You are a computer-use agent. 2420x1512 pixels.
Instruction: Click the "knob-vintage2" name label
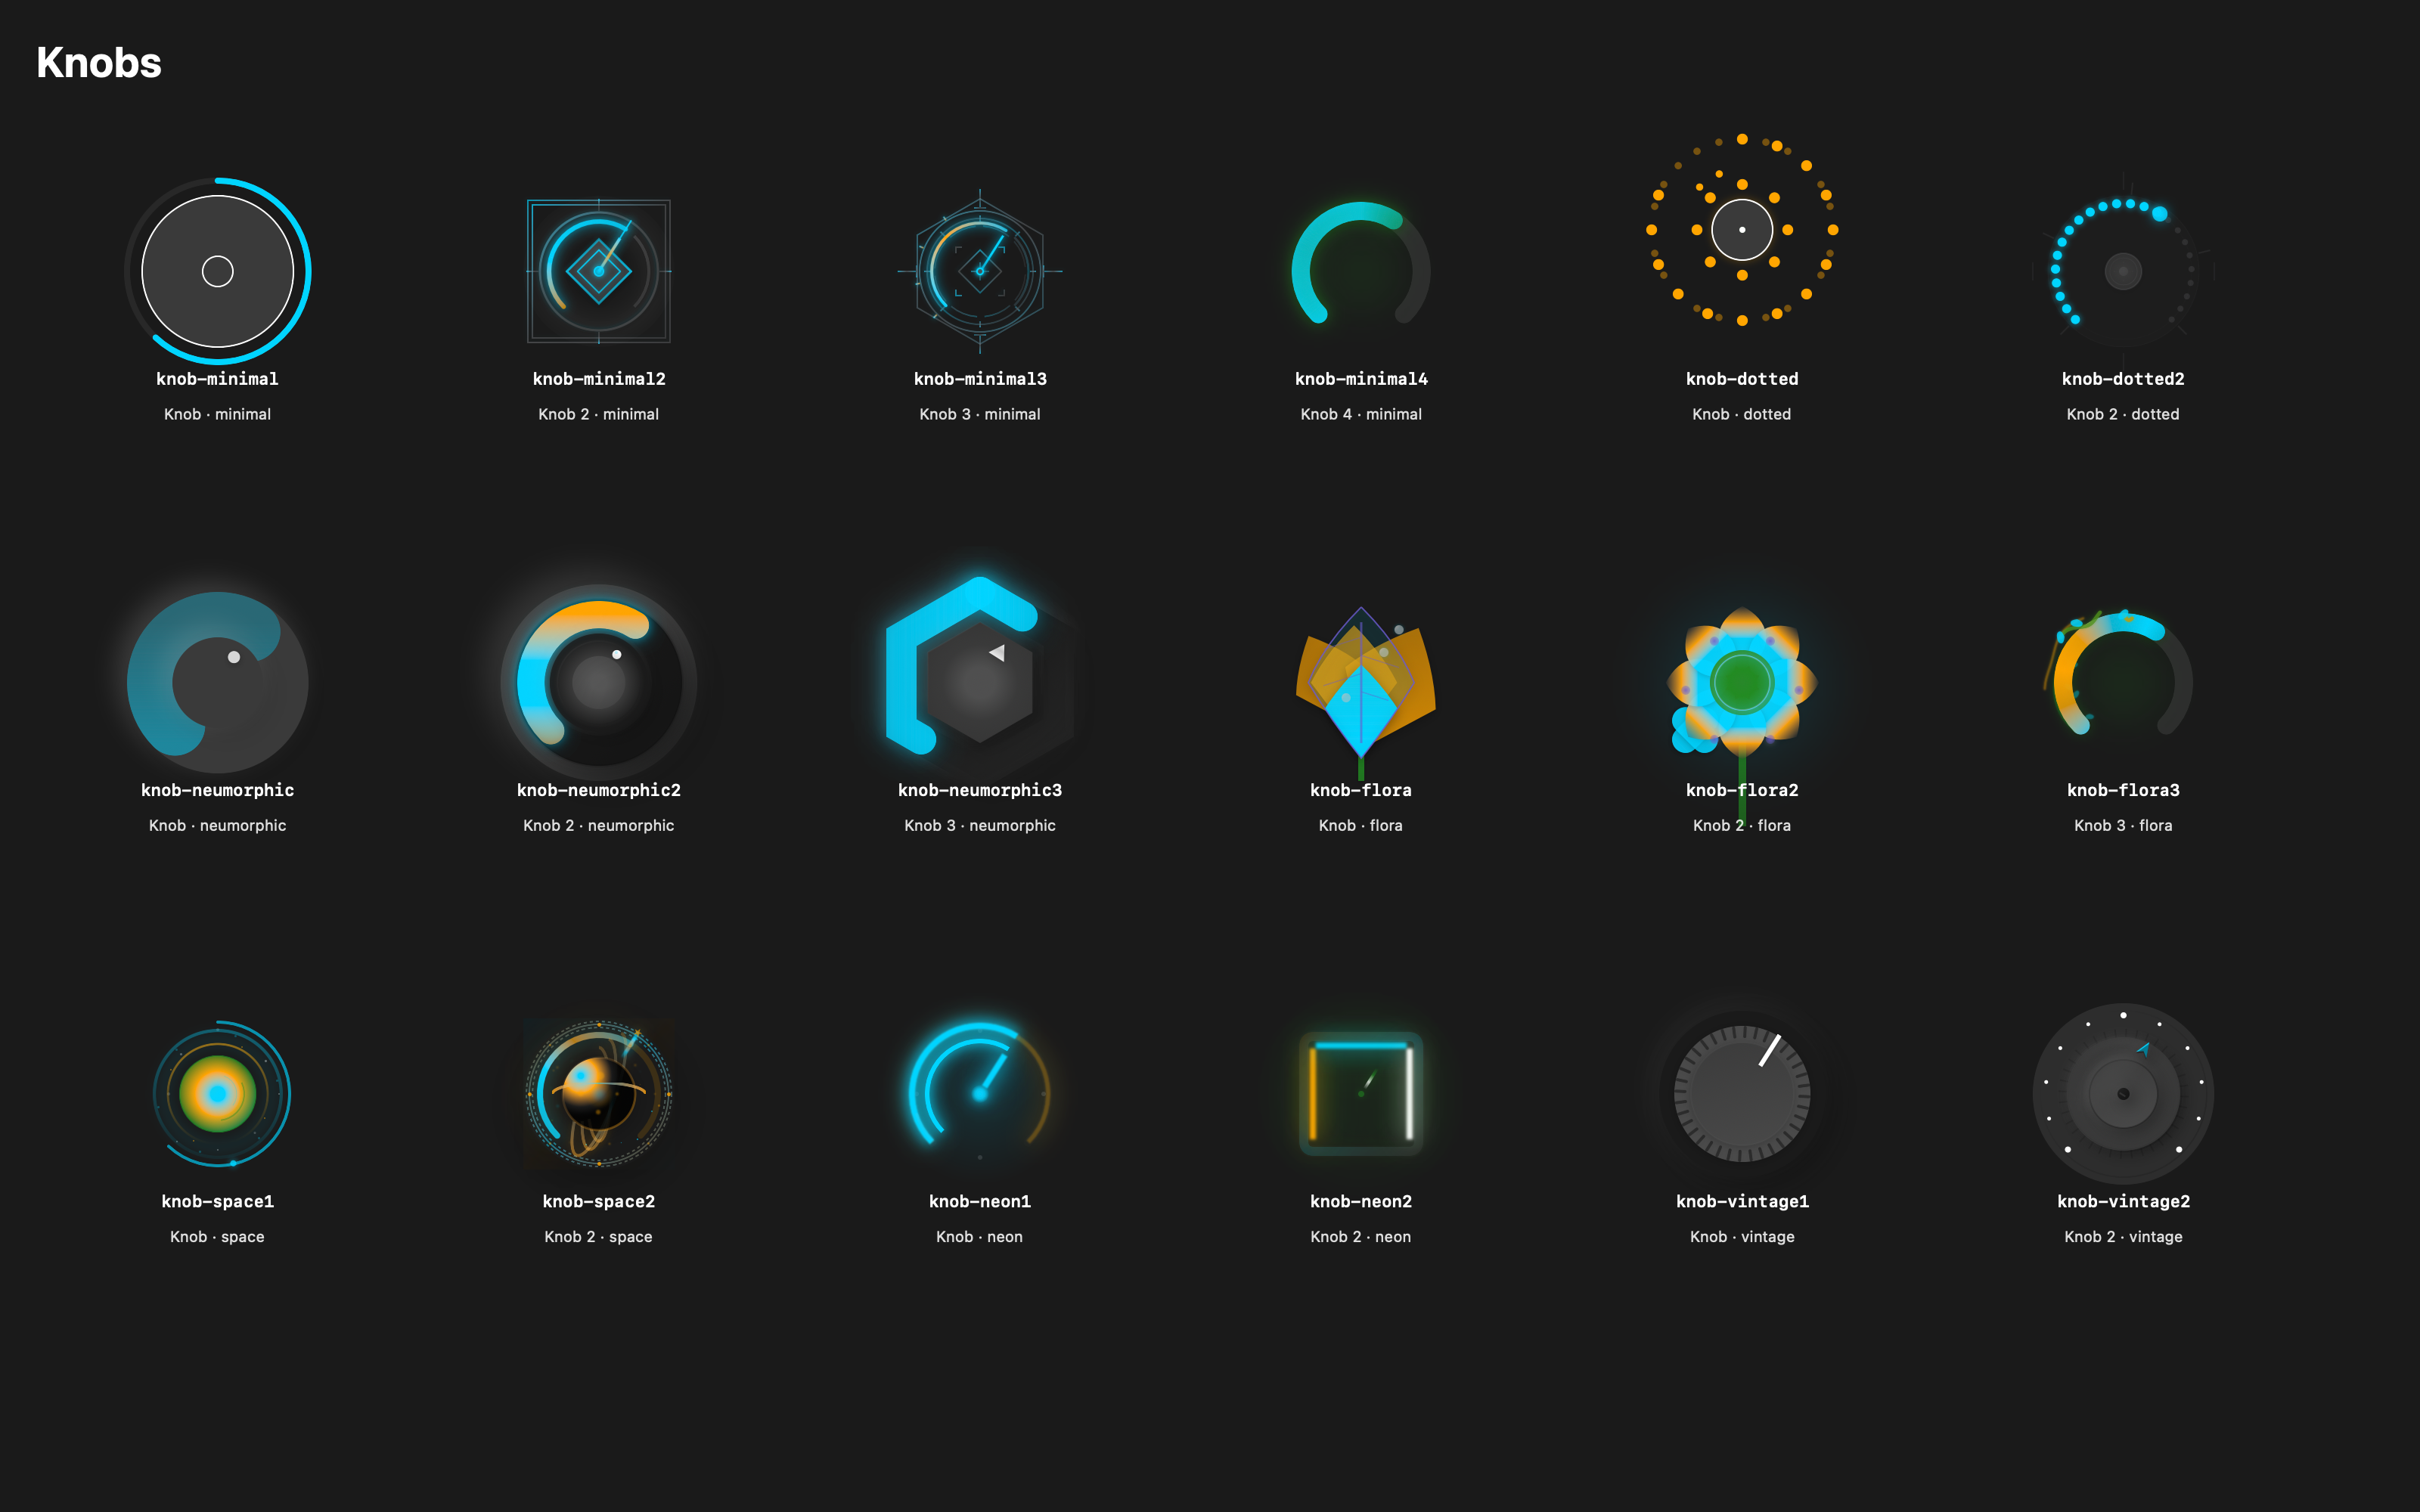2123,1201
